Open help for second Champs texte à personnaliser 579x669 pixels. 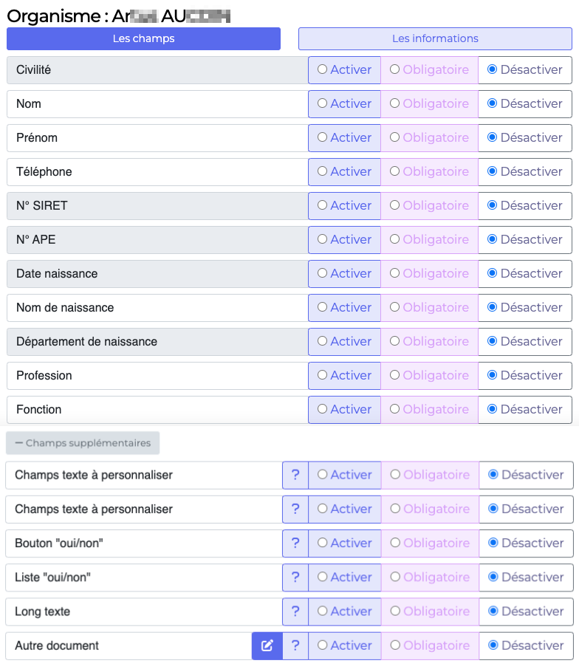tap(295, 510)
